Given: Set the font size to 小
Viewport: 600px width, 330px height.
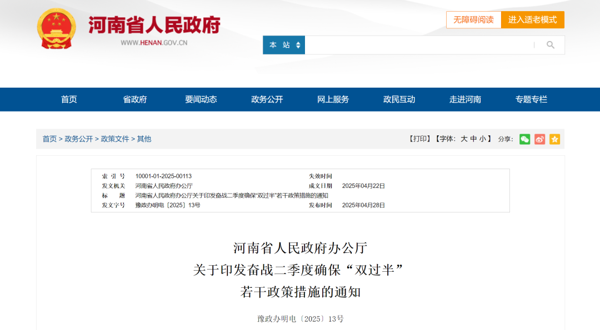Looking at the screenshot, I should pyautogui.click(x=483, y=139).
